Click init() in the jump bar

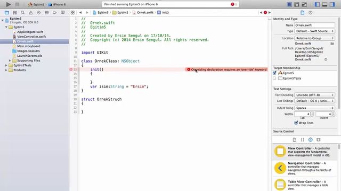point(163,13)
